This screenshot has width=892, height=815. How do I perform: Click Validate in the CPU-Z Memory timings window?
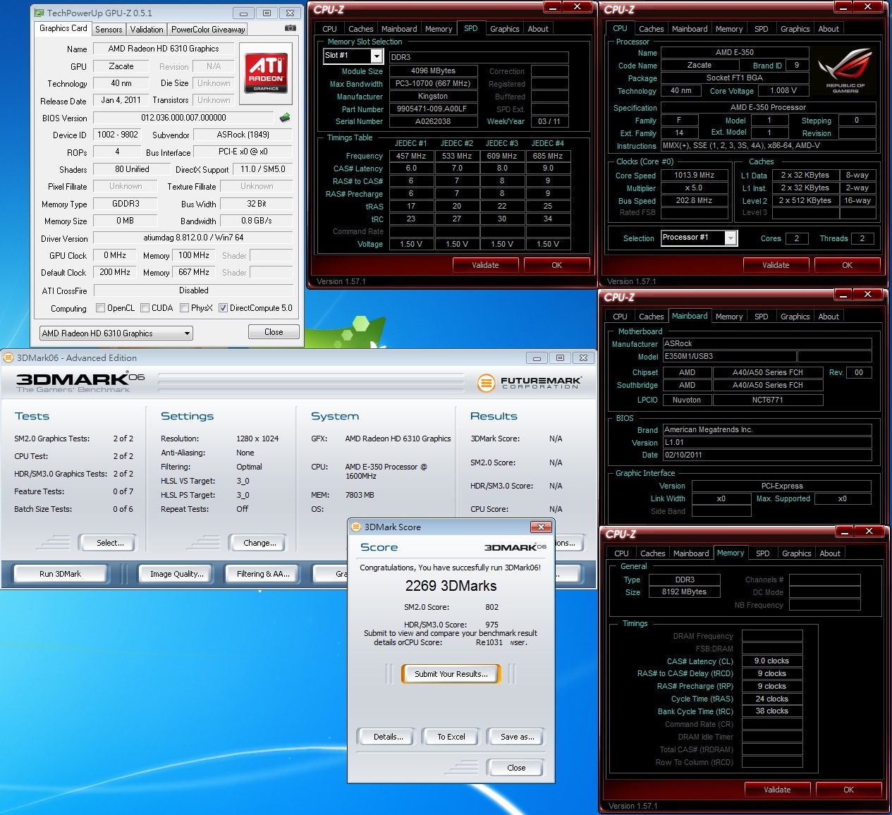(x=777, y=790)
